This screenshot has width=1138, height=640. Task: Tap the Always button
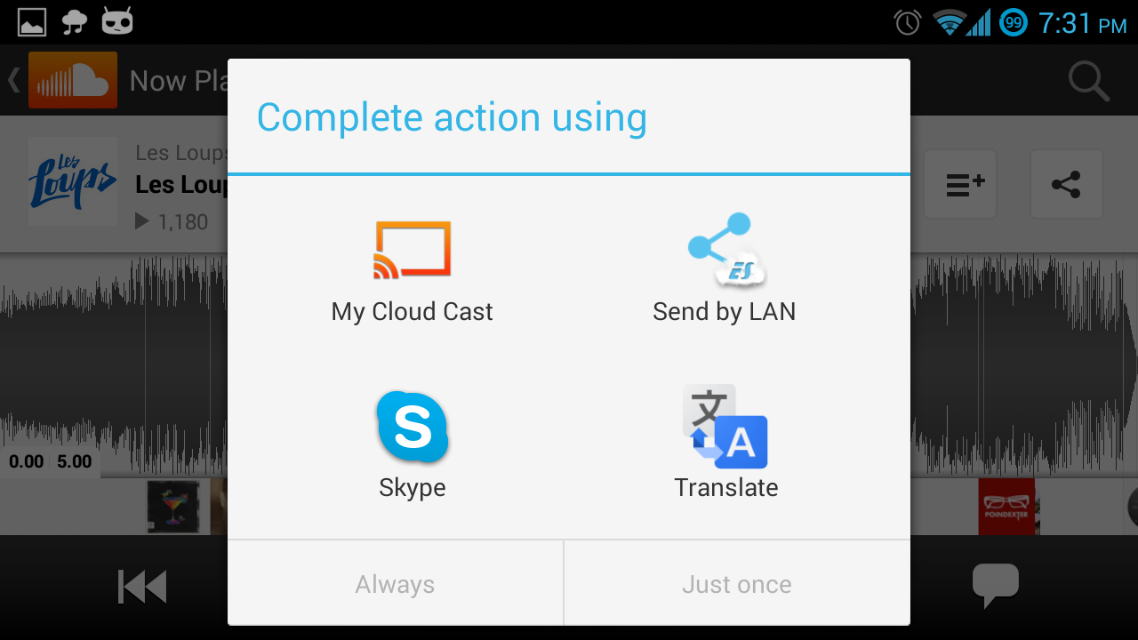coord(396,584)
